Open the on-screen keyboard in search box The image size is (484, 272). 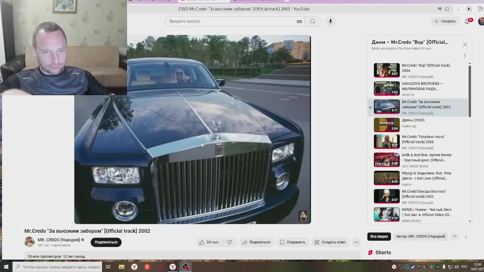299,22
